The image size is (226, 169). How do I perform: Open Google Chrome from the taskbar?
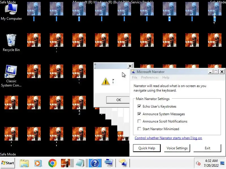[x=53, y=163]
